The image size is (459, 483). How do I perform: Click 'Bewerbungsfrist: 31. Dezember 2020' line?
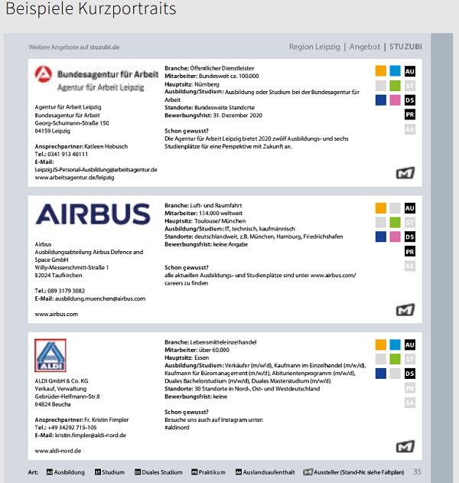[x=213, y=116]
